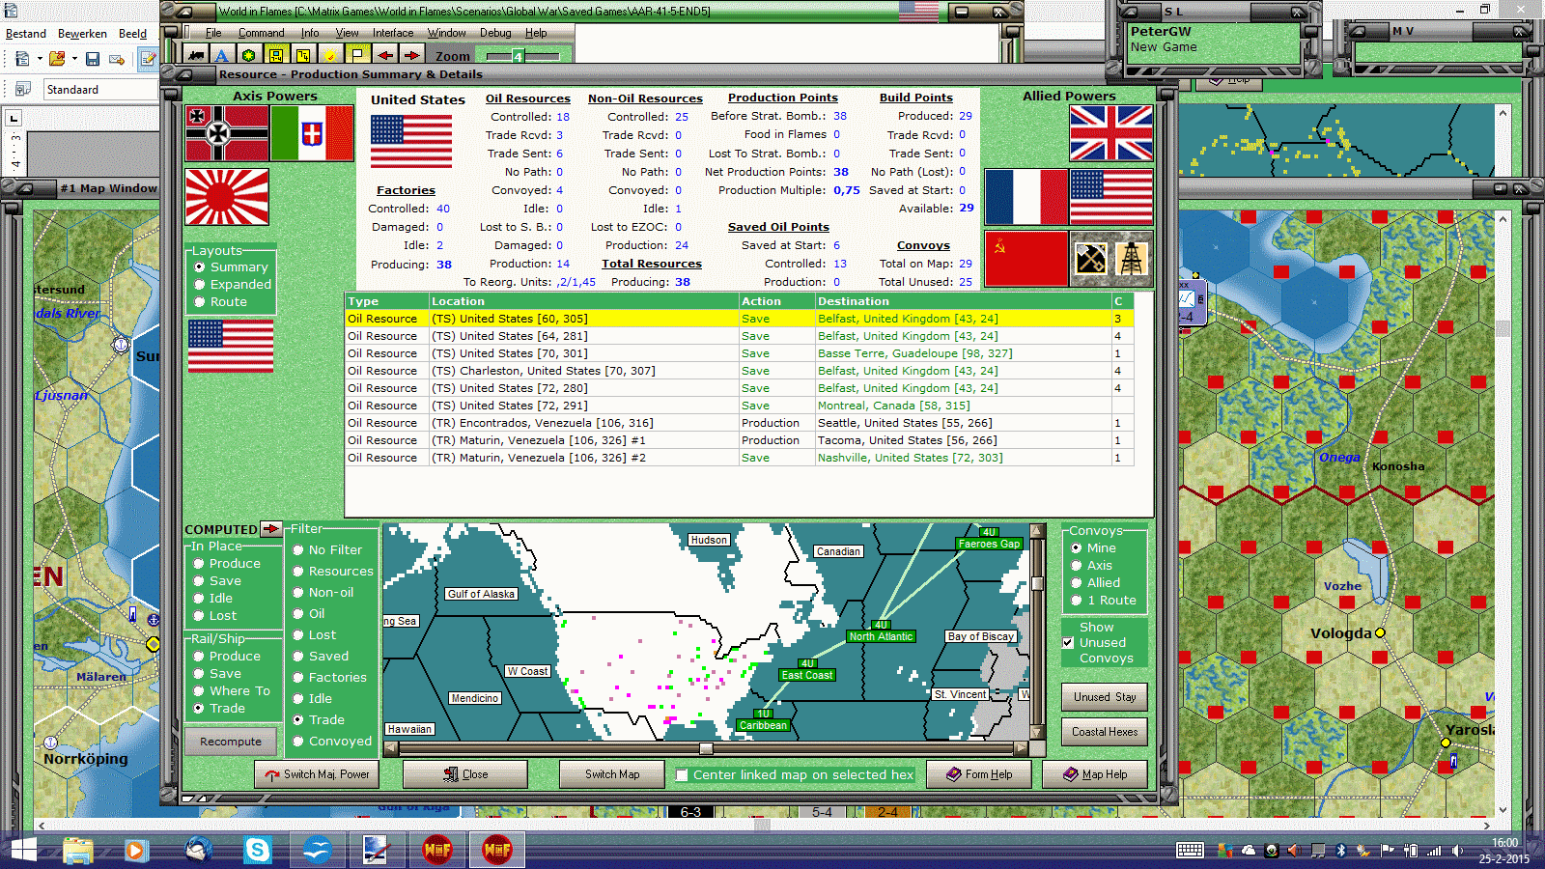Select the Factories filter option
Screen dimensions: 1545x869
(x=298, y=678)
